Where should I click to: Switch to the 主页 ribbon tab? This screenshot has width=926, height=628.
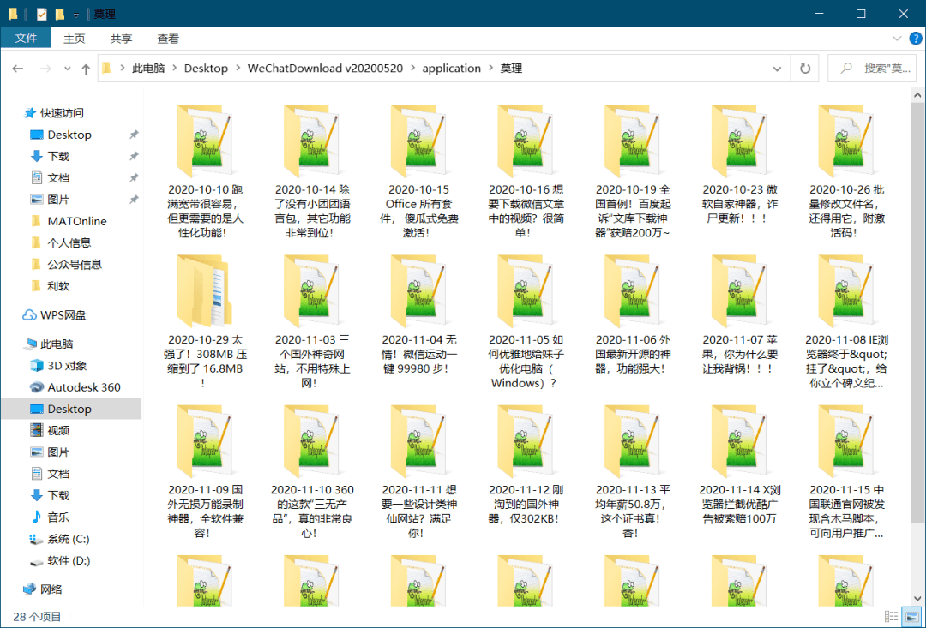click(75, 39)
